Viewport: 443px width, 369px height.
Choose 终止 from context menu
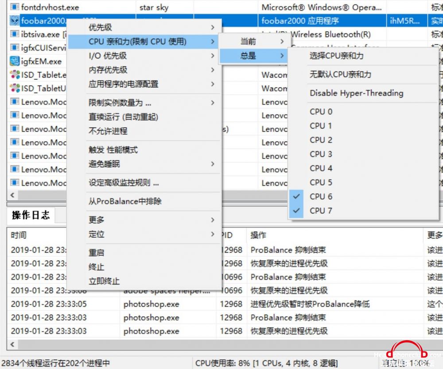144,267
